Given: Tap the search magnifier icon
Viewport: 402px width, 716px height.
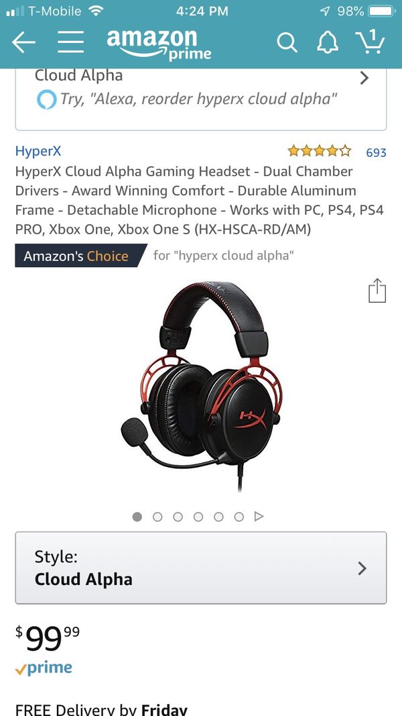Looking at the screenshot, I should (x=287, y=43).
